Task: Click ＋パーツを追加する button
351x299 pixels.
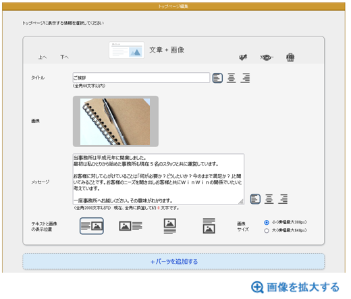Action: click(x=173, y=261)
